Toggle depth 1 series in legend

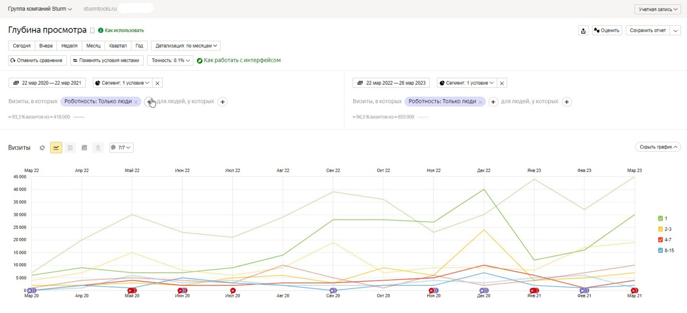663,218
